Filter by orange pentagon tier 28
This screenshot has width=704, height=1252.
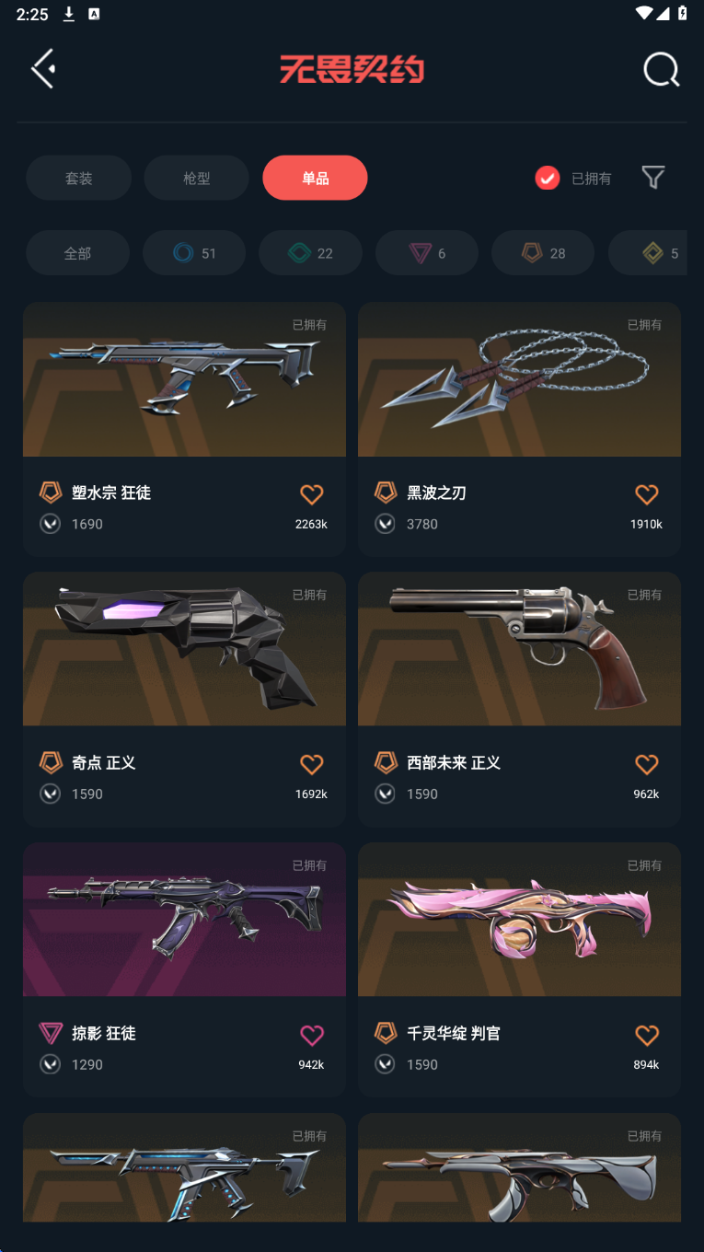point(543,253)
